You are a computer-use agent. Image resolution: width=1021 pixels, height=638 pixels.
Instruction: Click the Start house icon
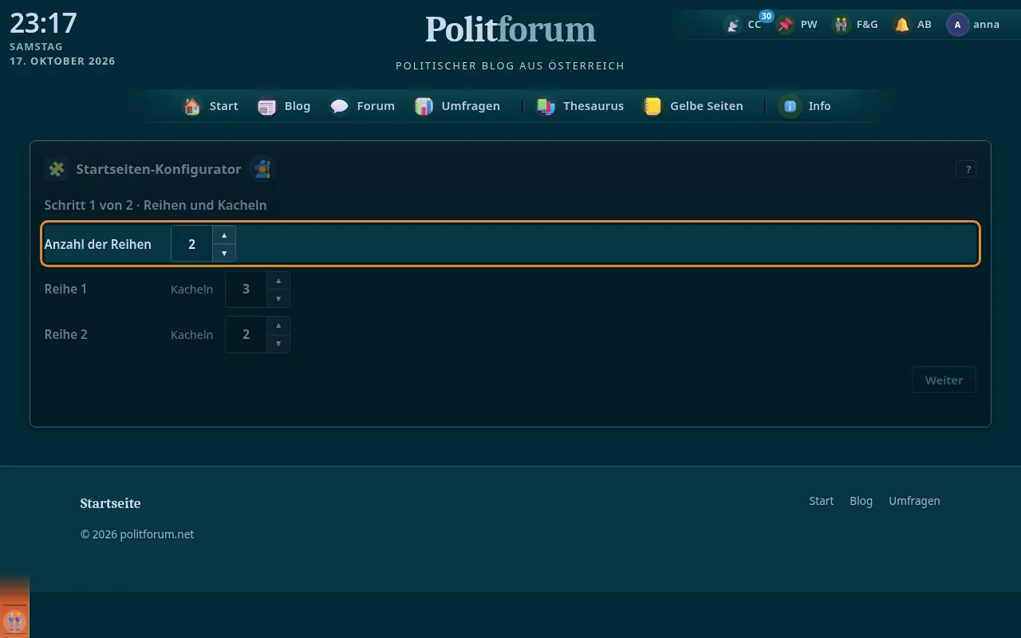pos(192,106)
